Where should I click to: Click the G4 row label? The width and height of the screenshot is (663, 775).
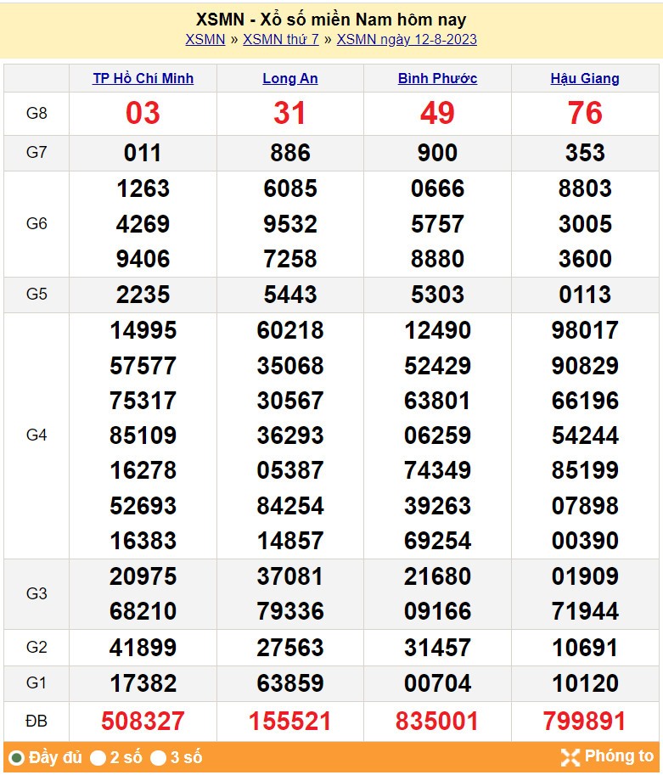37,435
